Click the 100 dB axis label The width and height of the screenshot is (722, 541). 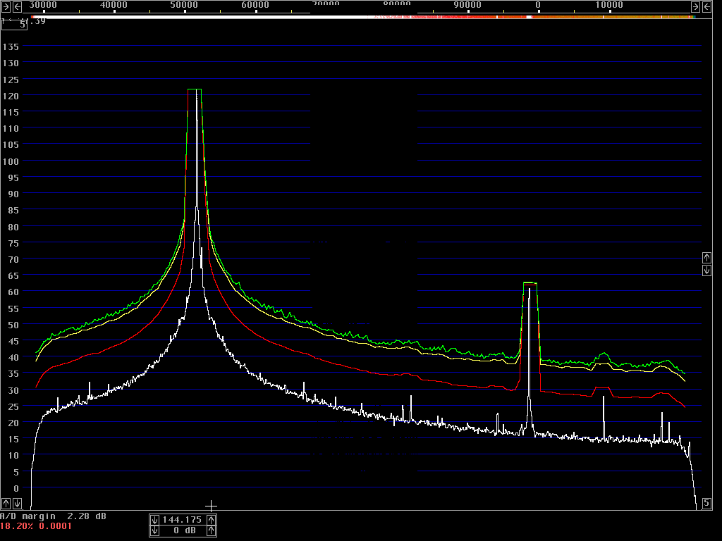(x=11, y=161)
